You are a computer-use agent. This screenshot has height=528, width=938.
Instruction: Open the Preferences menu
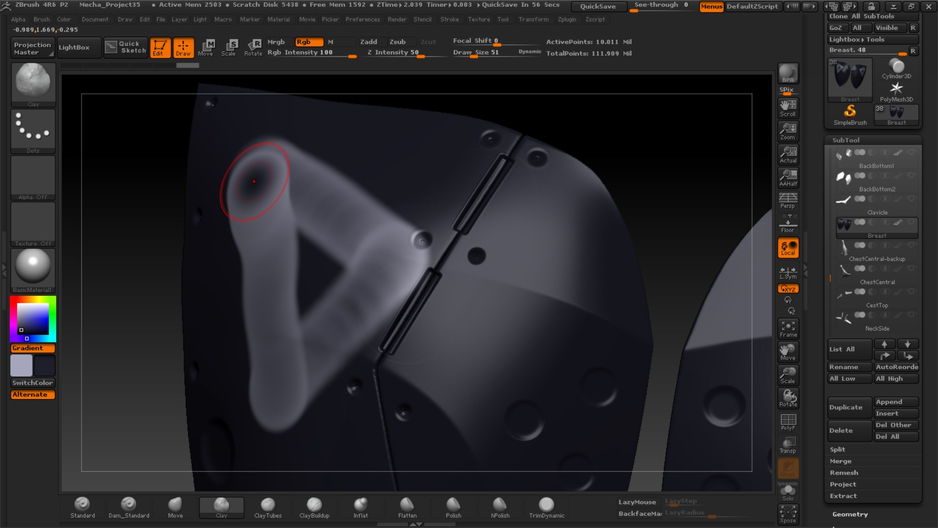[x=362, y=19]
